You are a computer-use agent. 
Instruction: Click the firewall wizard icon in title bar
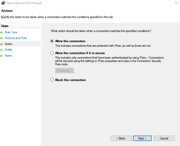pos(3,3)
